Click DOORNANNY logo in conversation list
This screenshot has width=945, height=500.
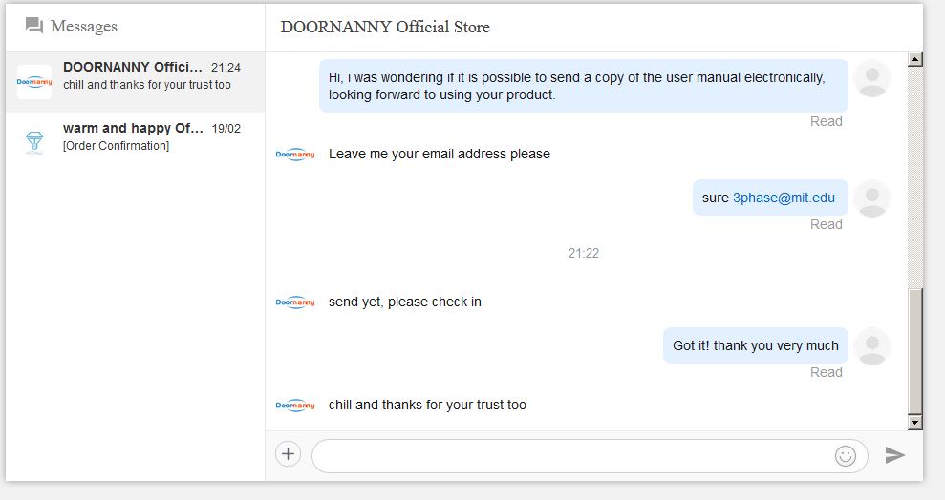pyautogui.click(x=34, y=82)
